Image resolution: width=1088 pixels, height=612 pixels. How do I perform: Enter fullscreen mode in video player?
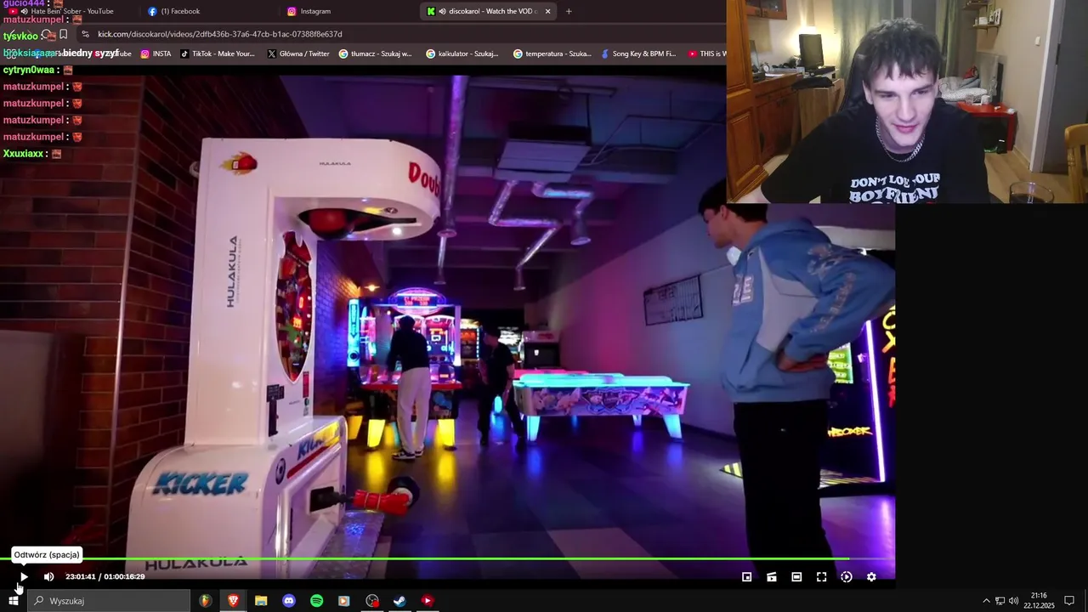pyautogui.click(x=821, y=577)
